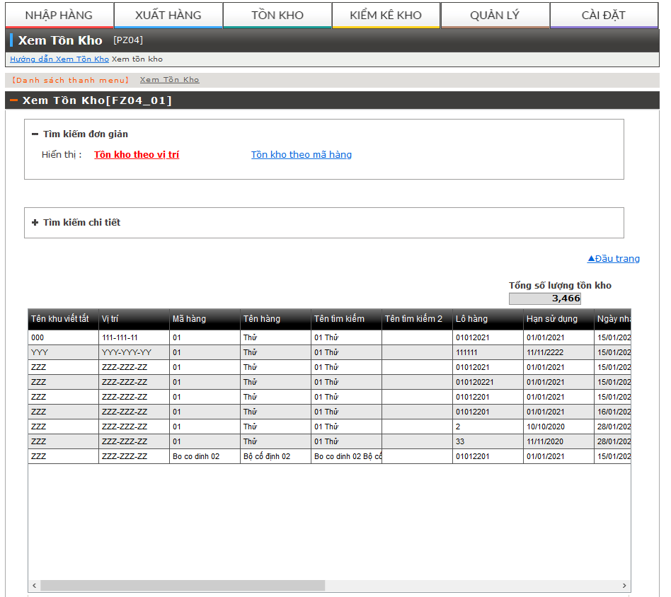Click the orange dash icon beside Xem Tồn Kho[FZ04_01]

(x=13, y=100)
